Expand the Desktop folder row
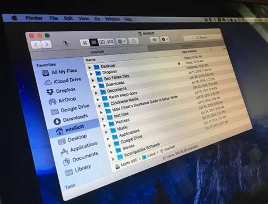 [x=90, y=67]
